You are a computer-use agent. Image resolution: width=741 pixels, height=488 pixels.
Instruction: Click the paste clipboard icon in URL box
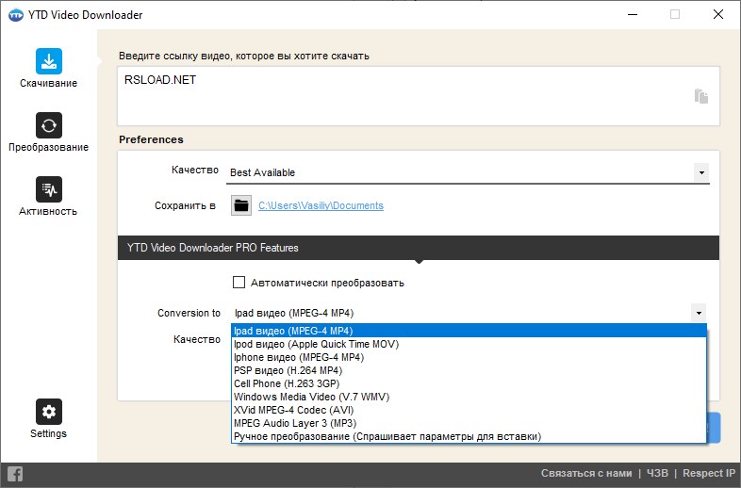coord(700,96)
